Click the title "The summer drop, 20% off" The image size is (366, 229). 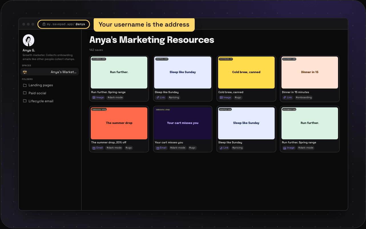pos(109,142)
